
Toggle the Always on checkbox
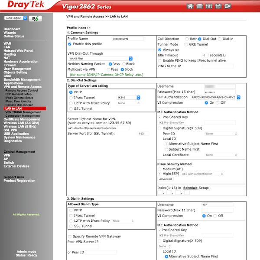[x=160, y=50]
